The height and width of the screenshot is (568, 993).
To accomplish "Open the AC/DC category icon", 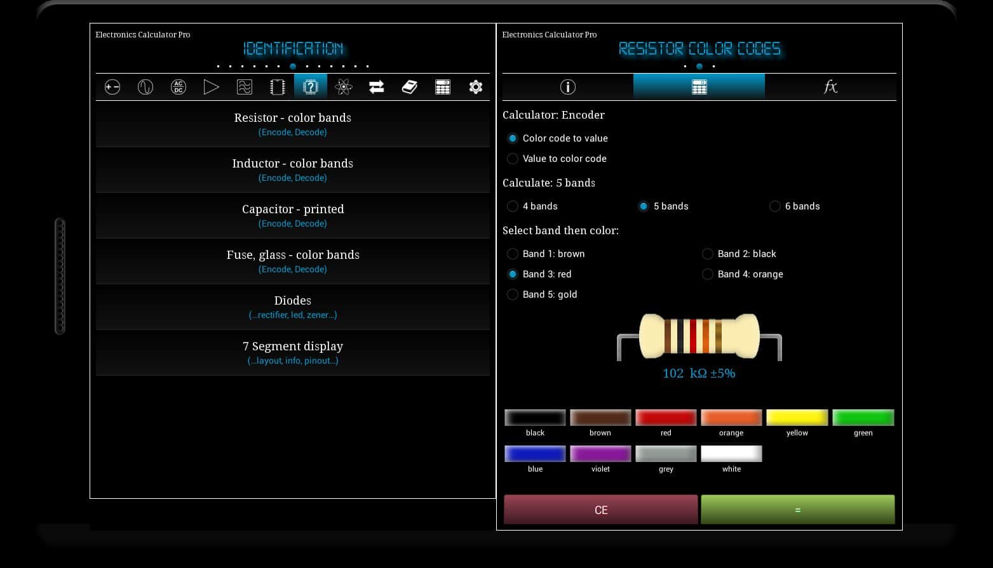I will point(179,87).
